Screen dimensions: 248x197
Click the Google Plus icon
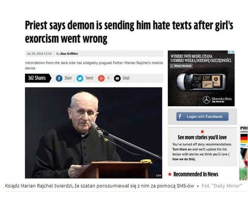101,78
